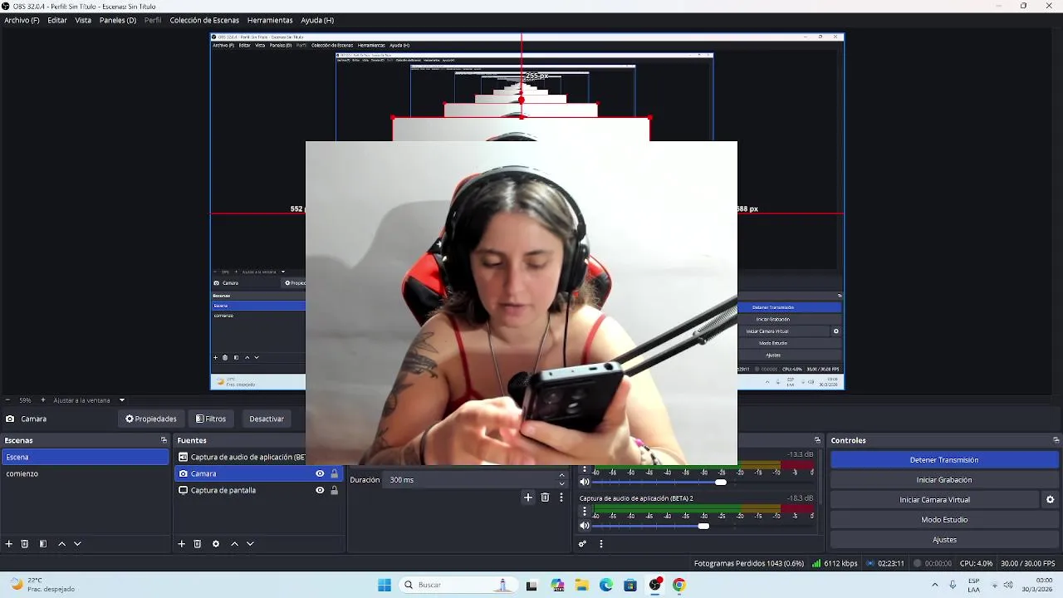Screen dimensions: 1063x598
Task: Open scene filters icon in Escenas toolbar
Action: coord(43,544)
